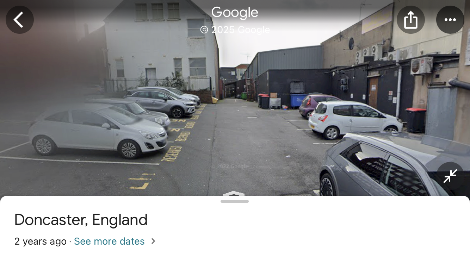Select the Doncaster, England location title
The image size is (470, 264).
coord(81,220)
